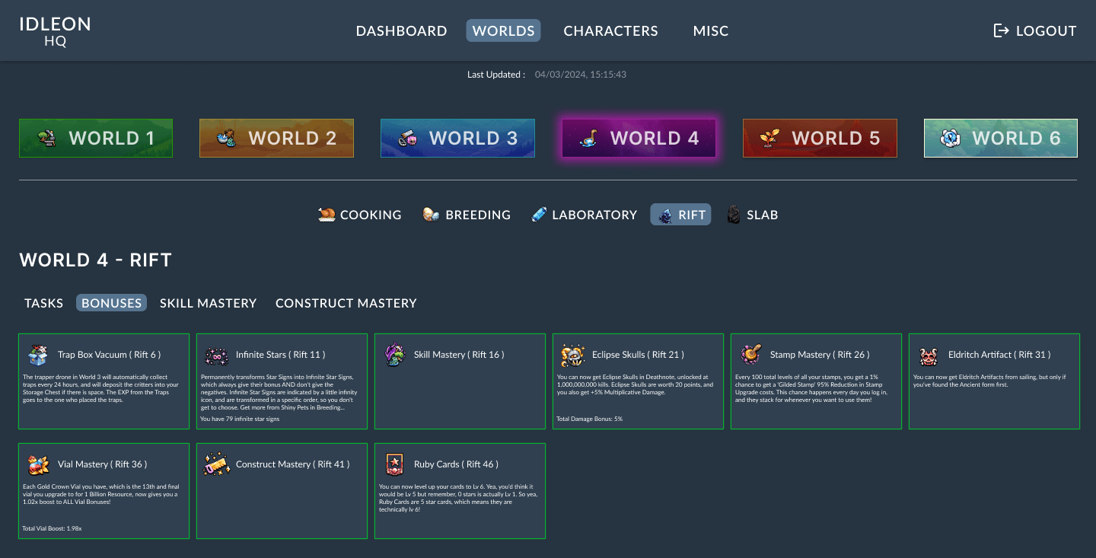Click the Infinite Stars bonus icon
The height and width of the screenshot is (558, 1096).
point(216,356)
